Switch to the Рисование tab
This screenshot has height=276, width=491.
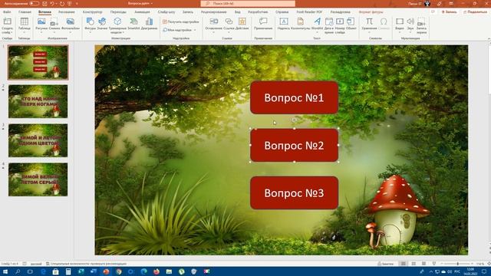(67, 12)
